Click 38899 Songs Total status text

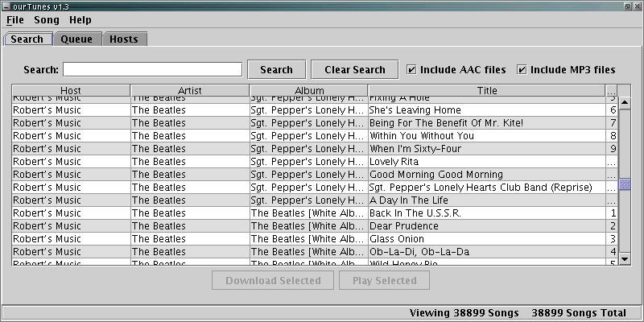click(x=579, y=313)
